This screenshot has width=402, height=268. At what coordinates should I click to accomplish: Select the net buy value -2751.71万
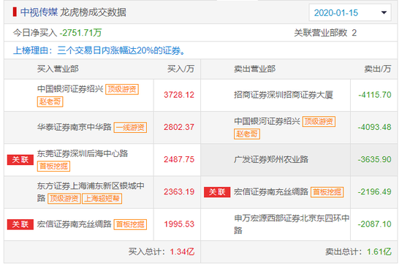tap(80, 33)
